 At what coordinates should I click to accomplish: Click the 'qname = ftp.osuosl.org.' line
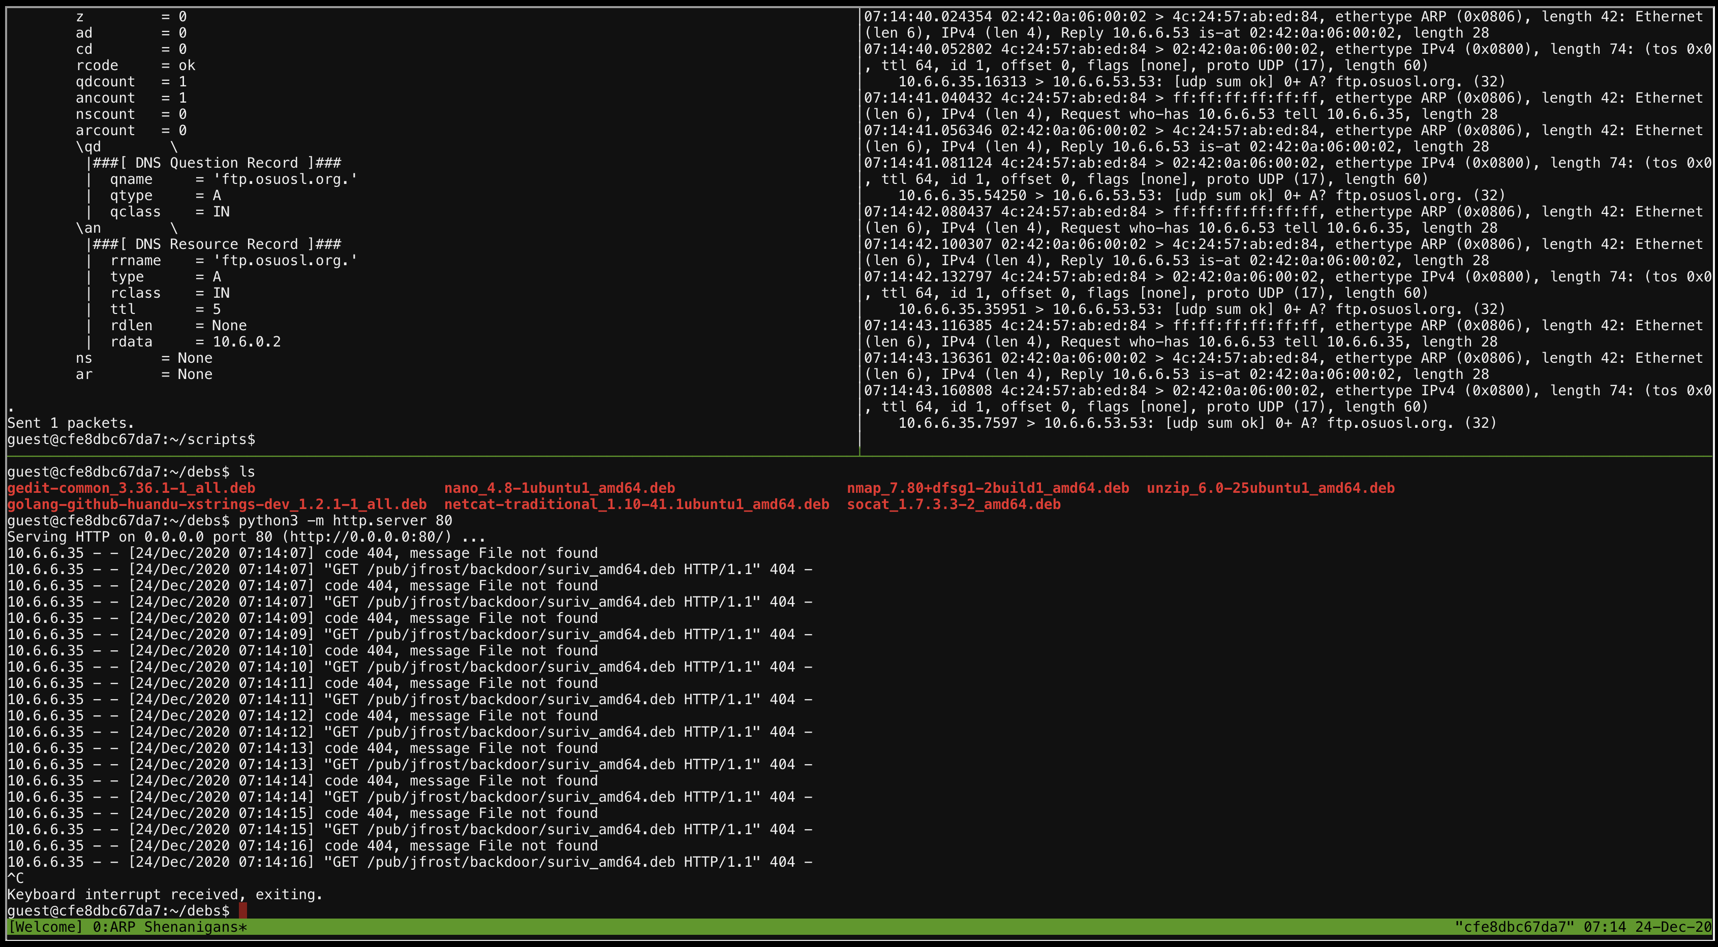pyautogui.click(x=234, y=179)
